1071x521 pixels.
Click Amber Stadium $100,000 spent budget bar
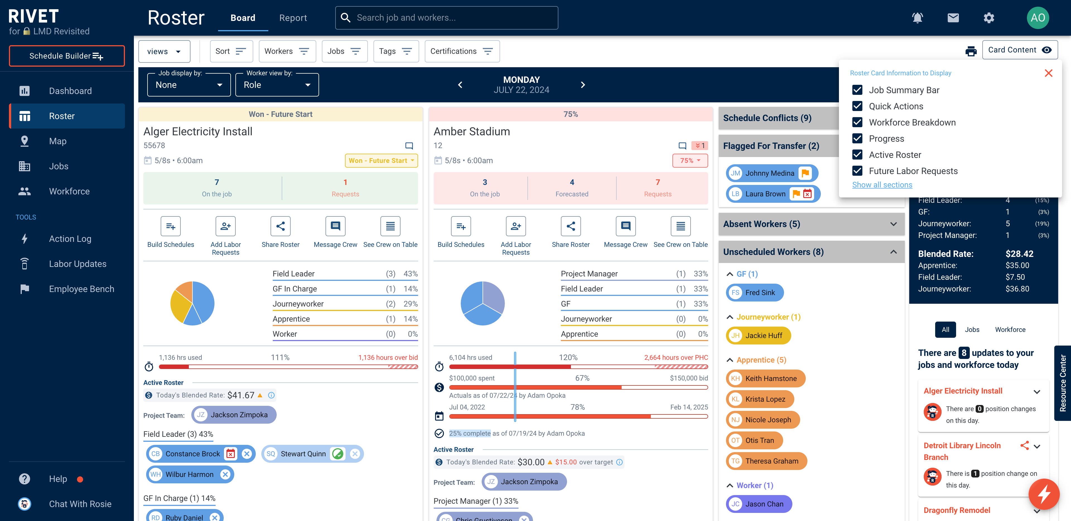tap(578, 387)
